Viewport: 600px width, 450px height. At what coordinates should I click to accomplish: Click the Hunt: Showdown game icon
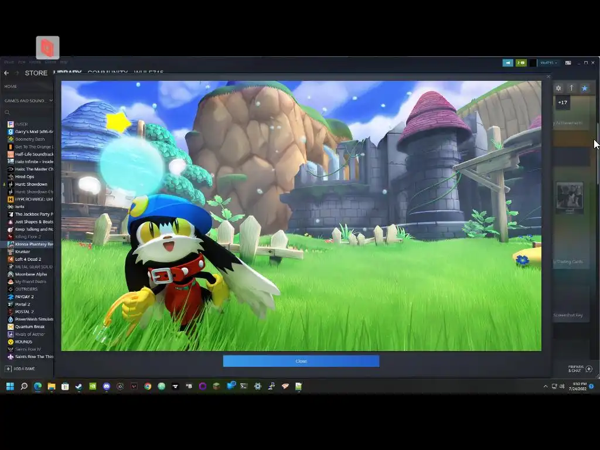pos(11,184)
